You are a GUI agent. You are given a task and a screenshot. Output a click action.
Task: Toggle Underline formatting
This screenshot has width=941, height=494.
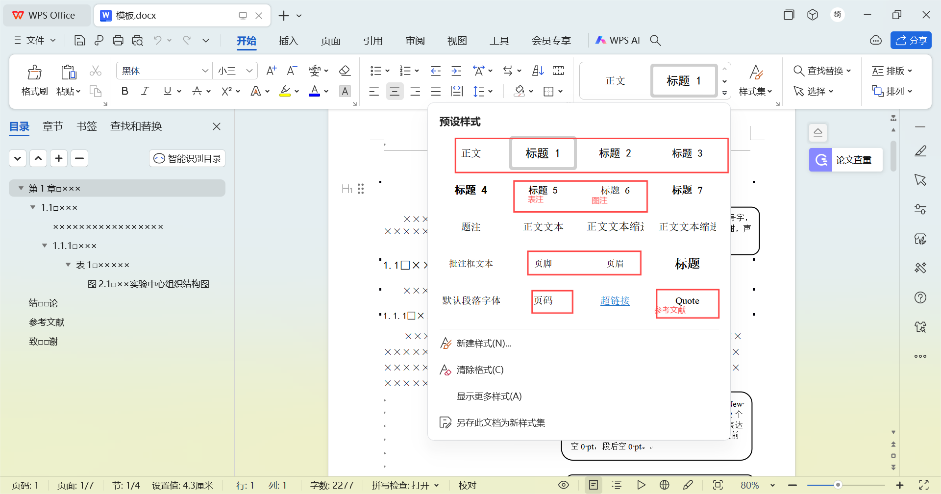click(x=168, y=91)
